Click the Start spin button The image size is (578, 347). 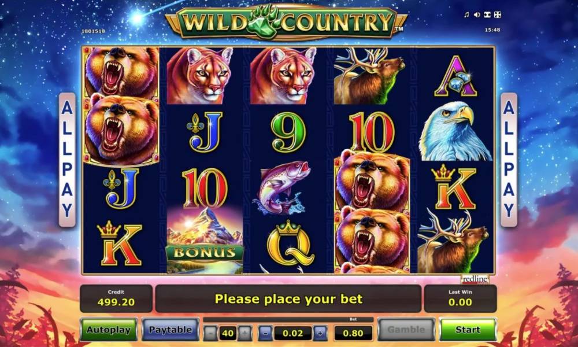[468, 329]
